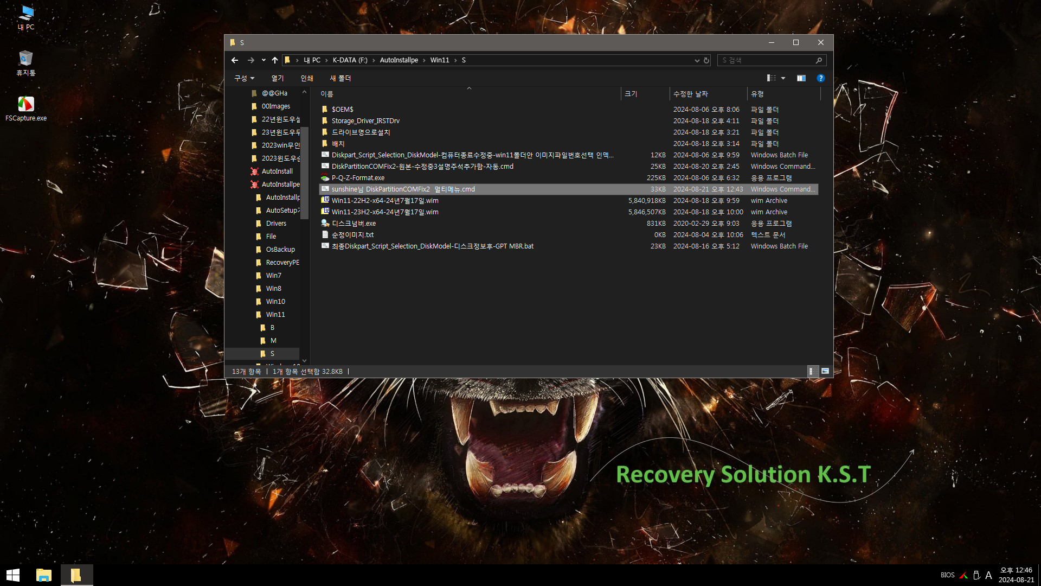The image size is (1041, 586).
Task: Switch to large icons view in status bar
Action: tap(825, 371)
